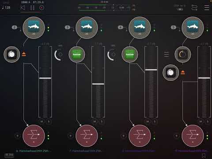Image resolution: width=212 pixels, height=159 pixels.
Task: Solo channel 2 with its S button
Action: pos(49,121)
